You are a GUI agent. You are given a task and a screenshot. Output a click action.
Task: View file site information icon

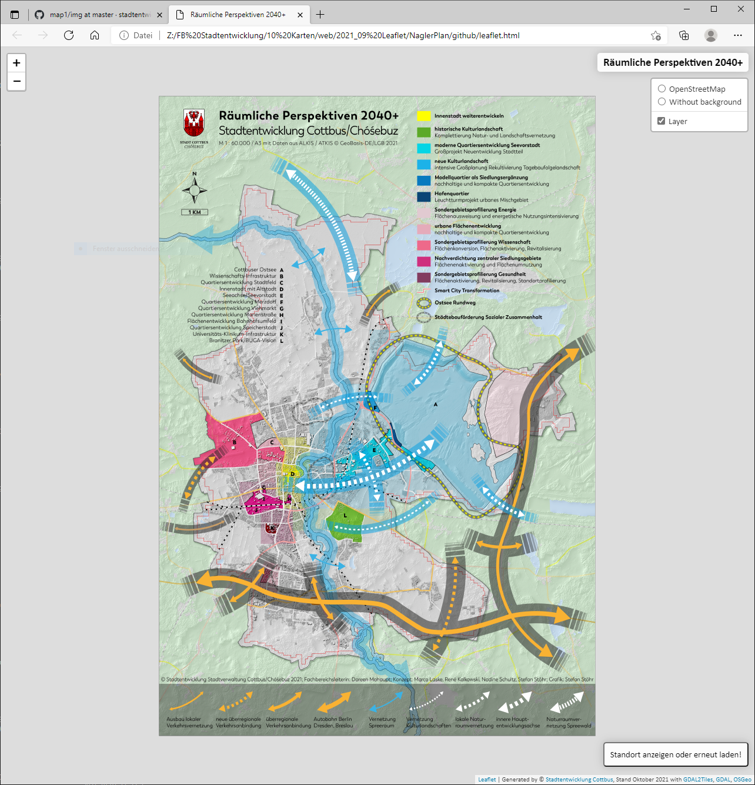tap(124, 35)
